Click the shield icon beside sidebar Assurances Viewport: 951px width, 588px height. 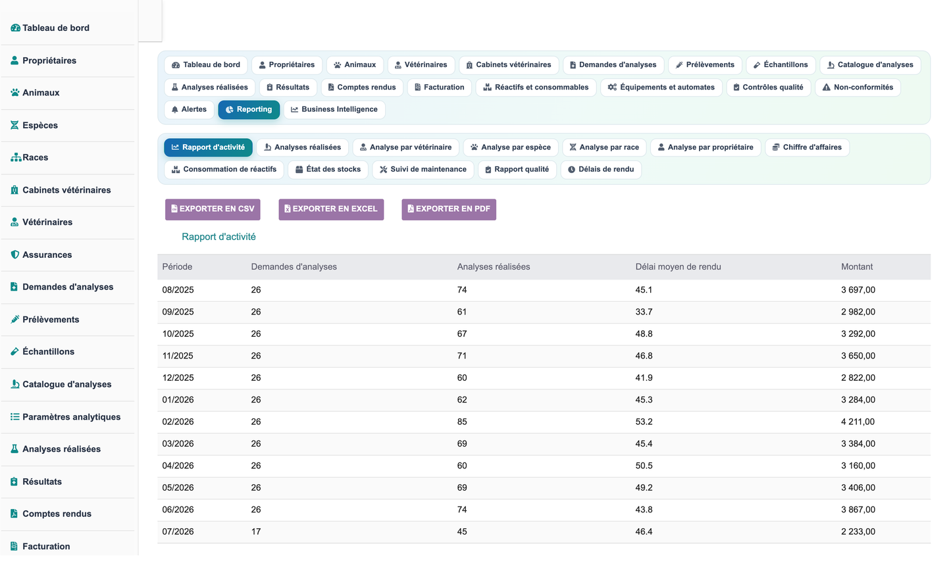click(x=14, y=255)
